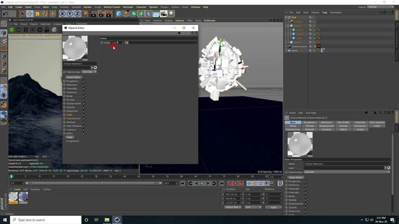Toggle the Y axis lock
The height and width of the screenshot is (224, 399).
[x=70, y=14]
